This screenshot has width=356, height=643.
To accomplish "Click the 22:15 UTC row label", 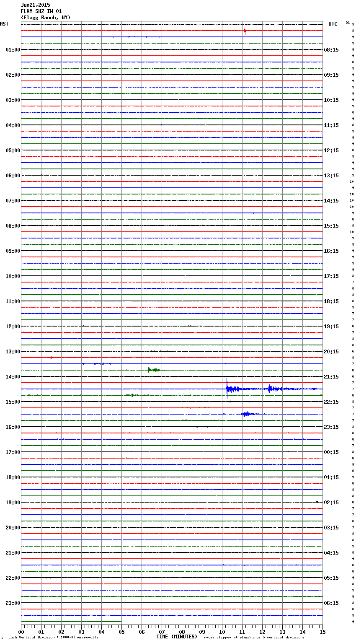I will (331, 402).
